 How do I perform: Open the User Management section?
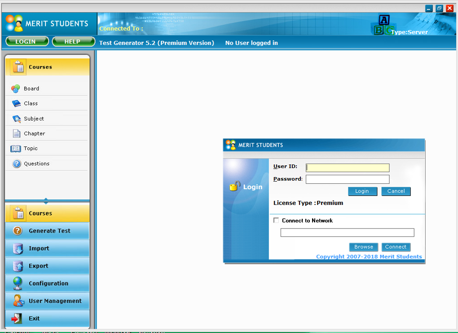click(47, 301)
